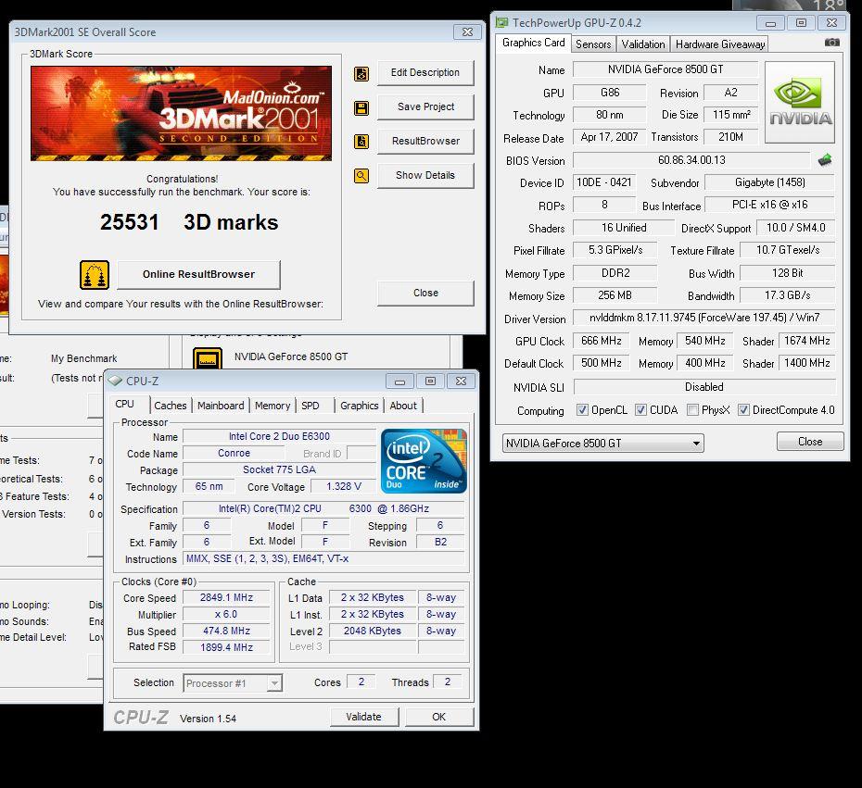862x788 pixels.
Task: Open the Mainboard tab in CPU-Z
Action: point(221,406)
